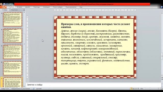Click the Слайд 7 из 9 indicator

pos(5,89)
